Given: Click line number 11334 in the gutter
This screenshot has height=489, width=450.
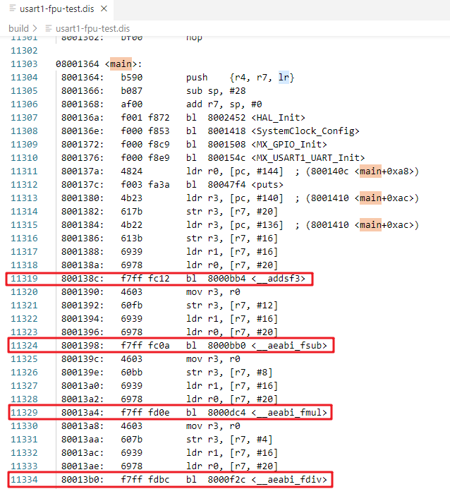Looking at the screenshot, I should click(x=24, y=480).
